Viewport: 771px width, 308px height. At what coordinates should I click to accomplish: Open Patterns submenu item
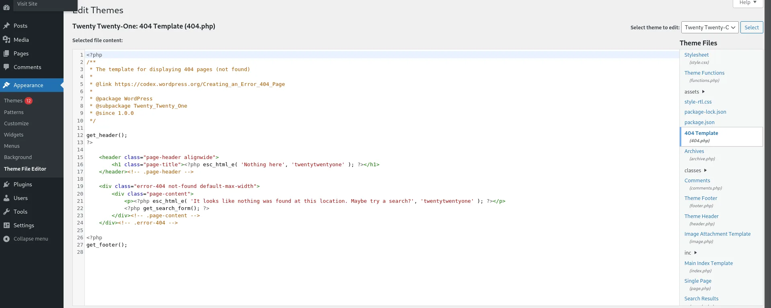(x=14, y=112)
